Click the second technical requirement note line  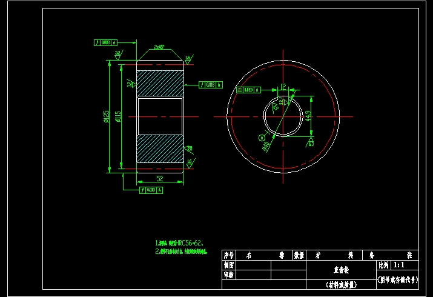[x=181, y=252]
